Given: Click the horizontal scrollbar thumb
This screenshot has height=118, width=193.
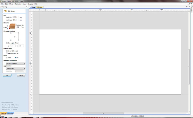Looking at the screenshot, I should point(103,113).
